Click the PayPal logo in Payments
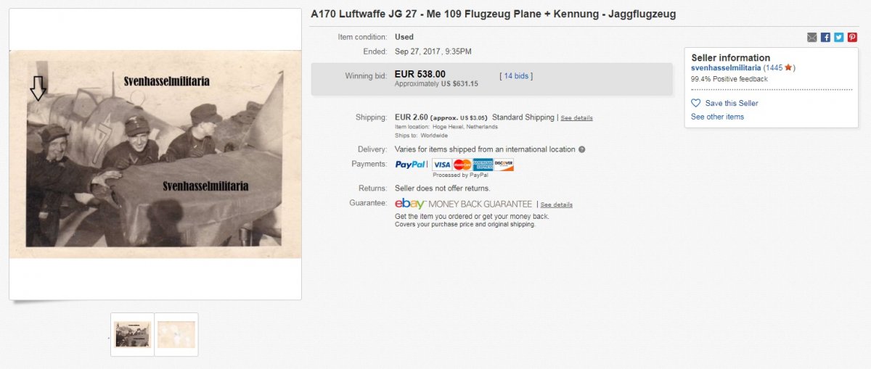The width and height of the screenshot is (871, 369). click(411, 165)
